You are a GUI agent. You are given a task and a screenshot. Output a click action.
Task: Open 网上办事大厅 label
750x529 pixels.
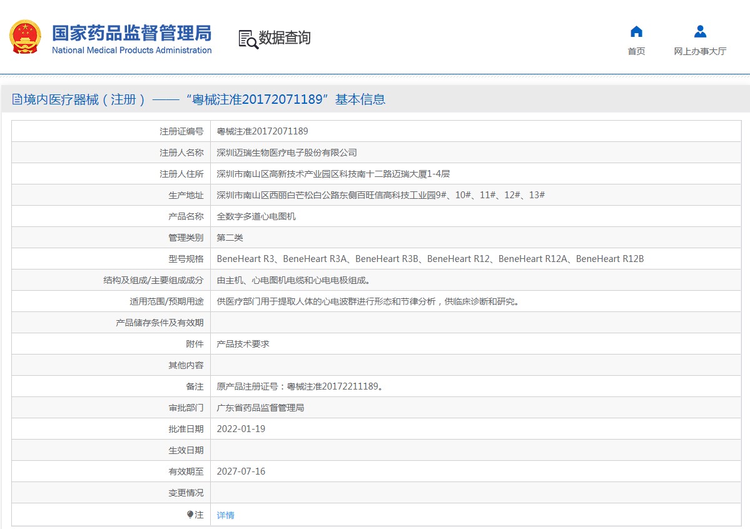(700, 51)
